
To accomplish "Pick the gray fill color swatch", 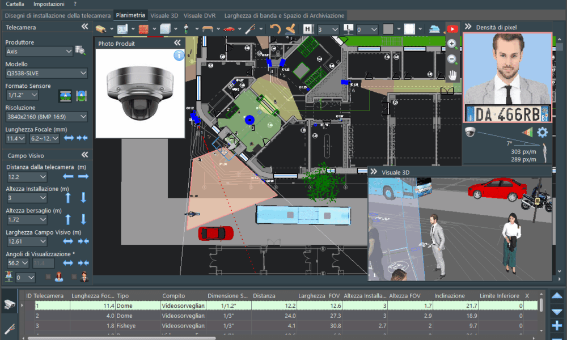I will 388,29.
